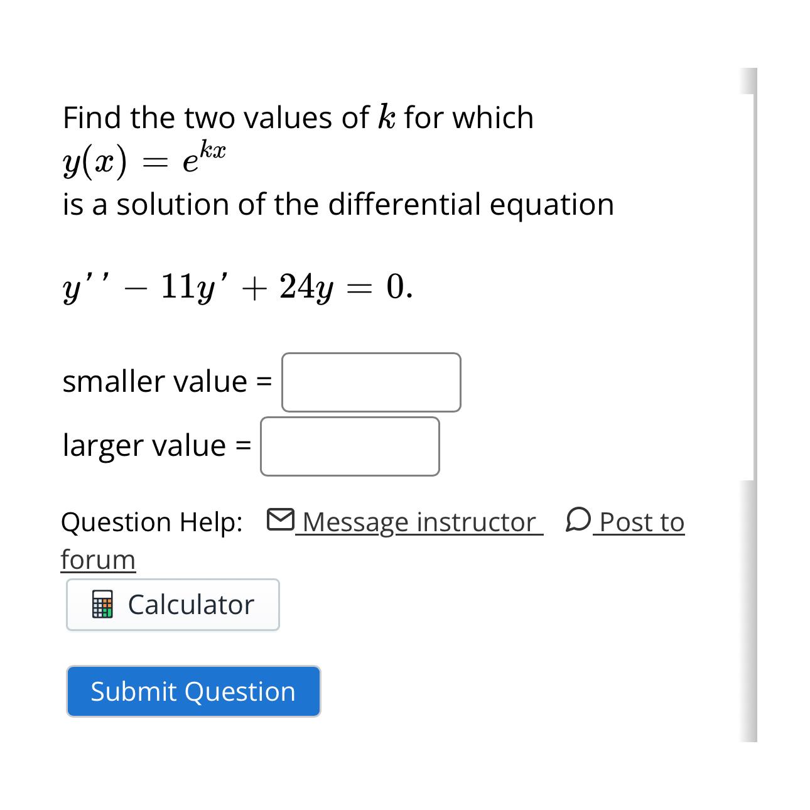Viewport: 810px width, 810px height.
Task: Open the Message instructor link
Action: pyautogui.click(x=419, y=522)
